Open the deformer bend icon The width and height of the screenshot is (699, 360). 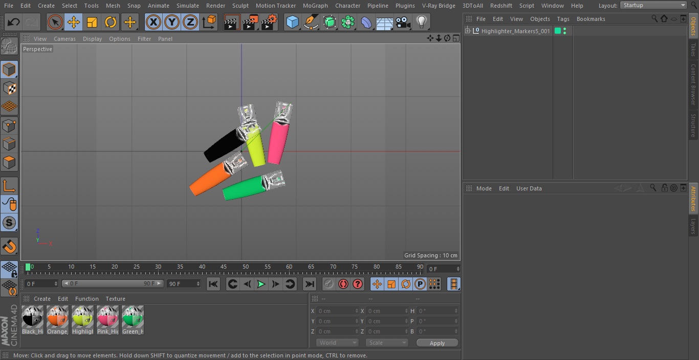pos(366,22)
